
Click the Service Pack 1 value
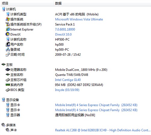tap(65, 24)
